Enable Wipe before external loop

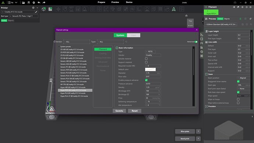pos(238,103)
